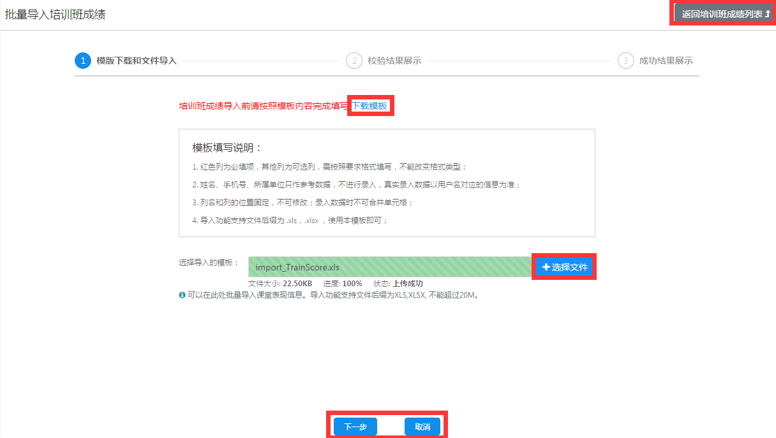Select the 校验结果展示 step label
This screenshot has height=438, width=776.
click(394, 61)
